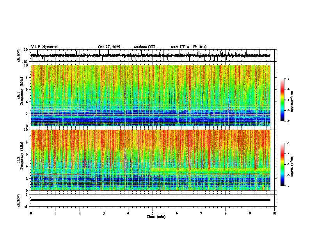Click the "-3" label on ch.1 color bar

tap(288, 79)
